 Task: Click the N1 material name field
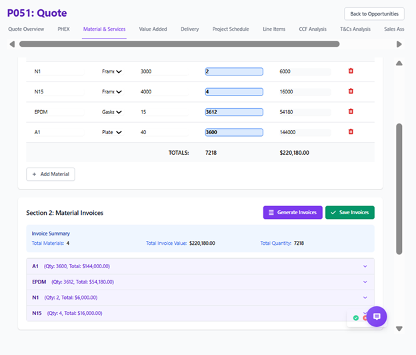58,71
